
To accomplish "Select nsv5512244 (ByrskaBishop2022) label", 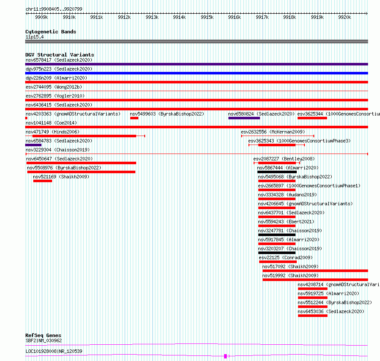I will pyautogui.click(x=335, y=302).
